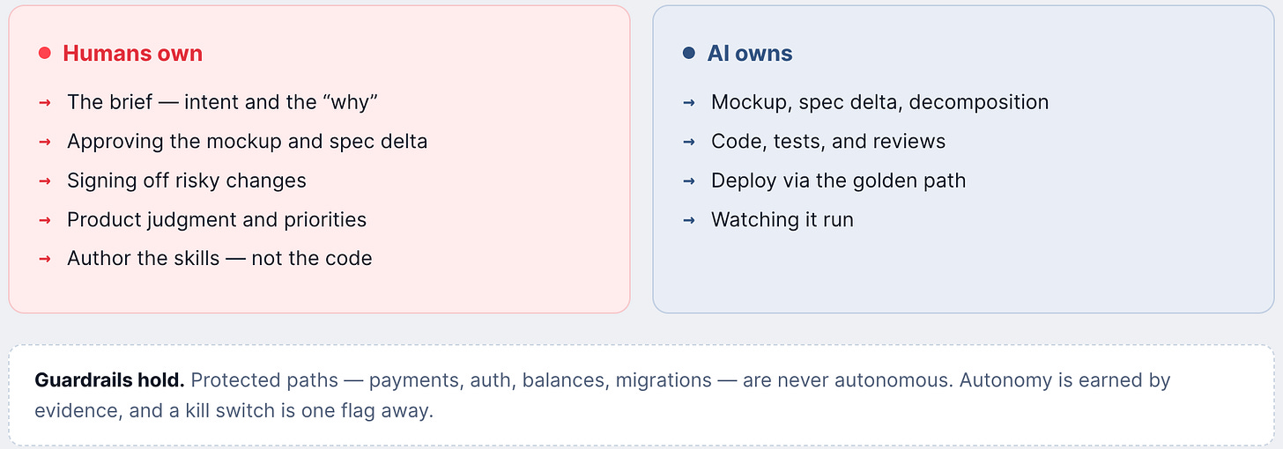The height and width of the screenshot is (449, 1283).
Task: Click the blue arrow before Mockup, spec delta
Action: coord(689,103)
